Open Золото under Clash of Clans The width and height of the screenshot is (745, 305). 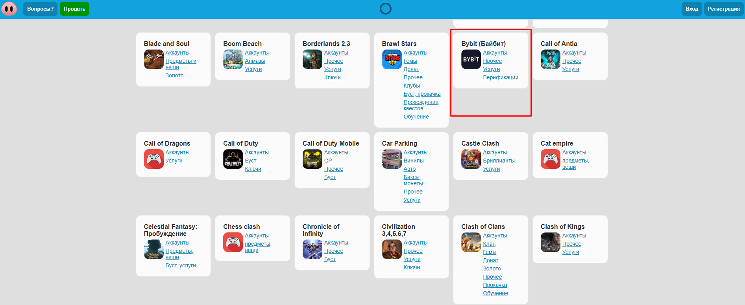pyautogui.click(x=492, y=268)
